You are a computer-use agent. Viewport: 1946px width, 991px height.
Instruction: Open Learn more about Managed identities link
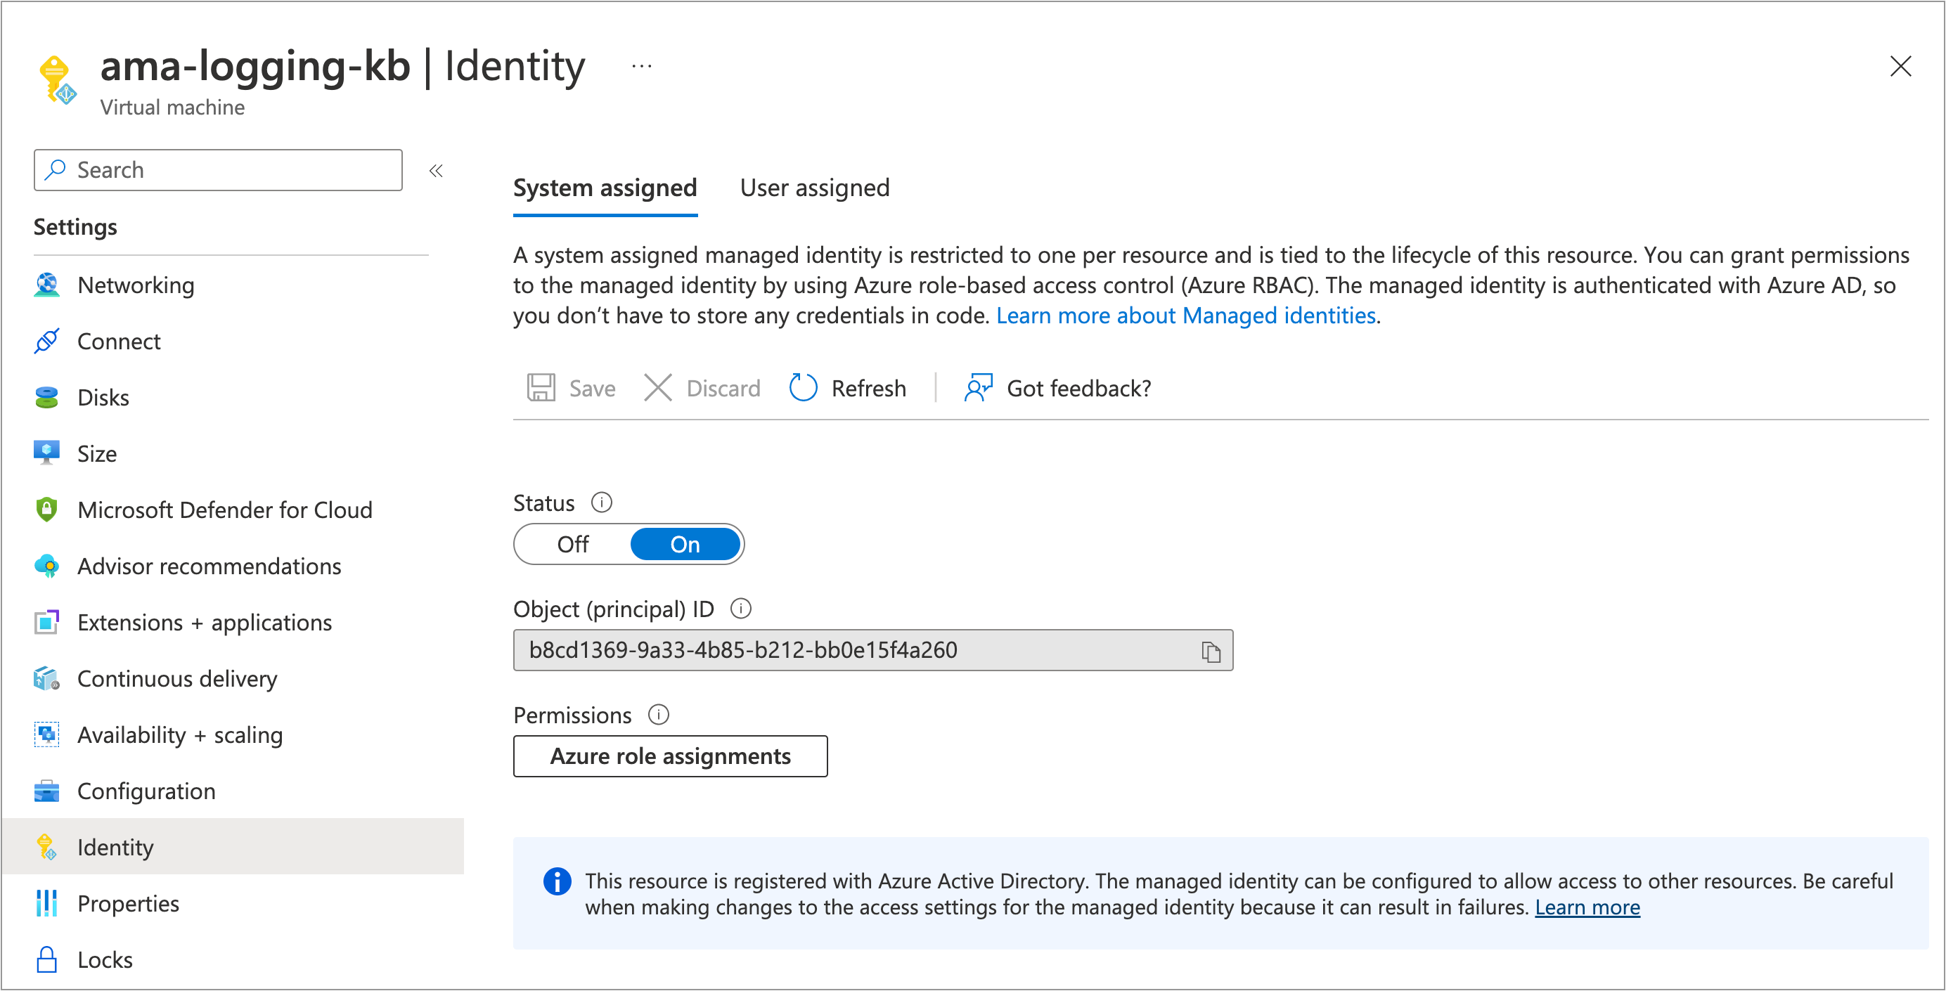1186,316
